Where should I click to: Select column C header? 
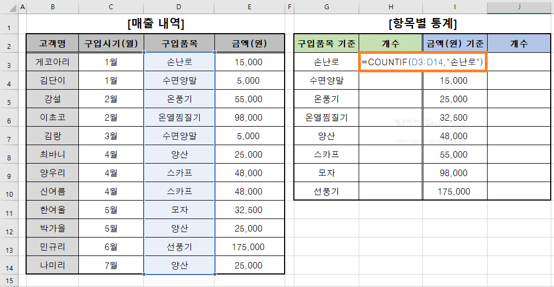point(111,7)
